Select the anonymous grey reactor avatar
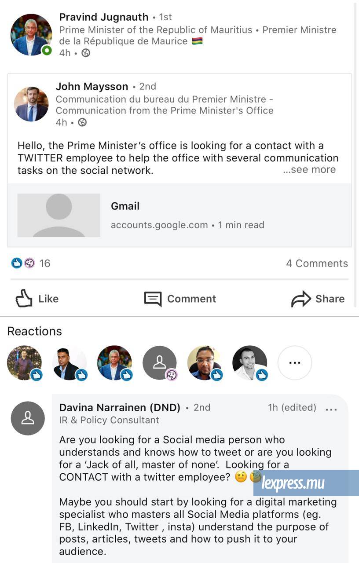The width and height of the screenshot is (359, 563). click(x=160, y=363)
